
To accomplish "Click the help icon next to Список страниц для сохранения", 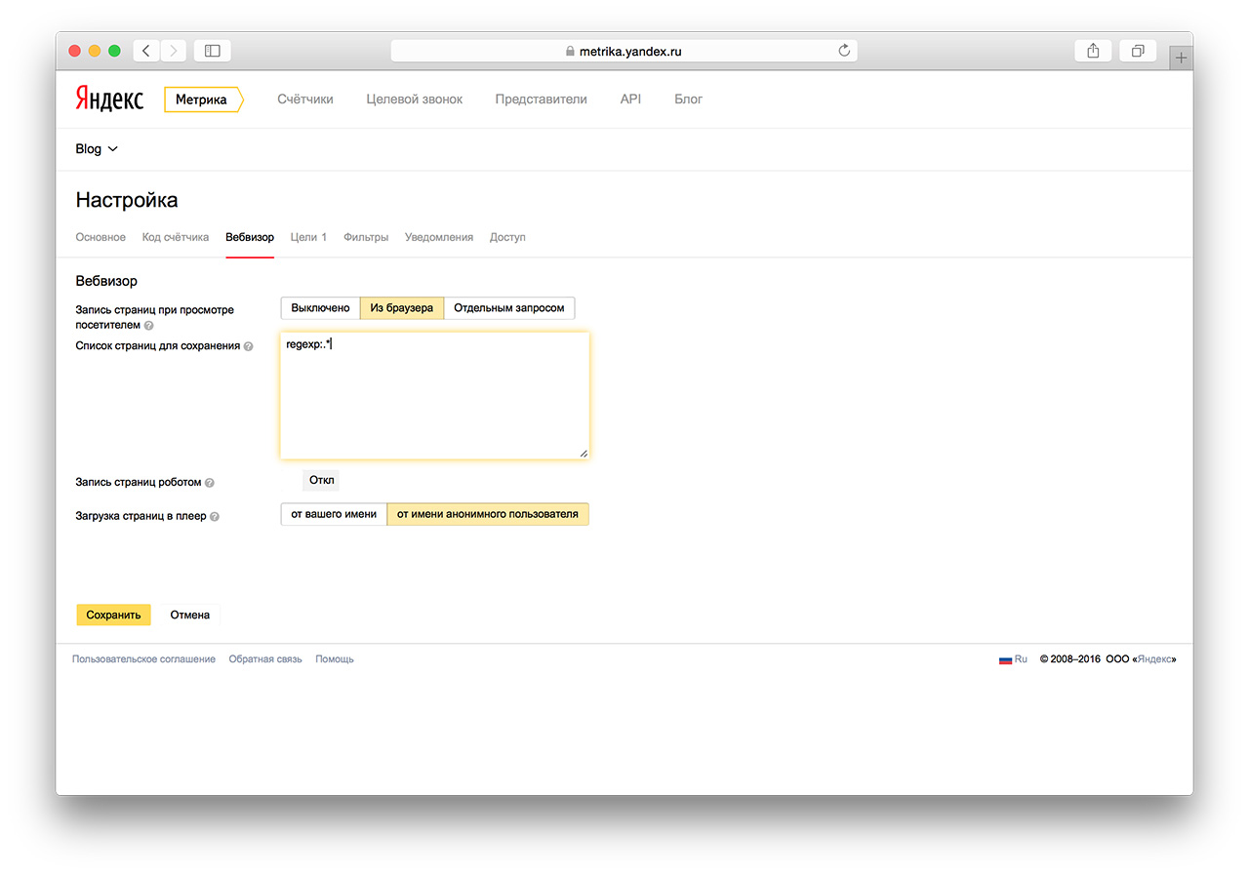I will pyautogui.click(x=249, y=346).
